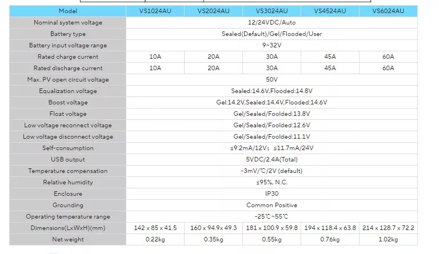Select the Grounding row label
Image resolution: width=439 pixels, height=254 pixels.
click(x=68, y=205)
